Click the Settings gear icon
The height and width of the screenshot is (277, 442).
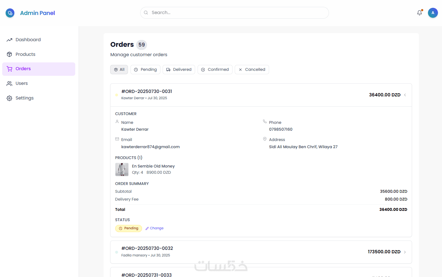(x=9, y=98)
